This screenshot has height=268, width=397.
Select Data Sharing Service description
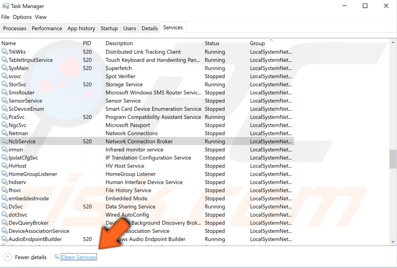(130, 207)
